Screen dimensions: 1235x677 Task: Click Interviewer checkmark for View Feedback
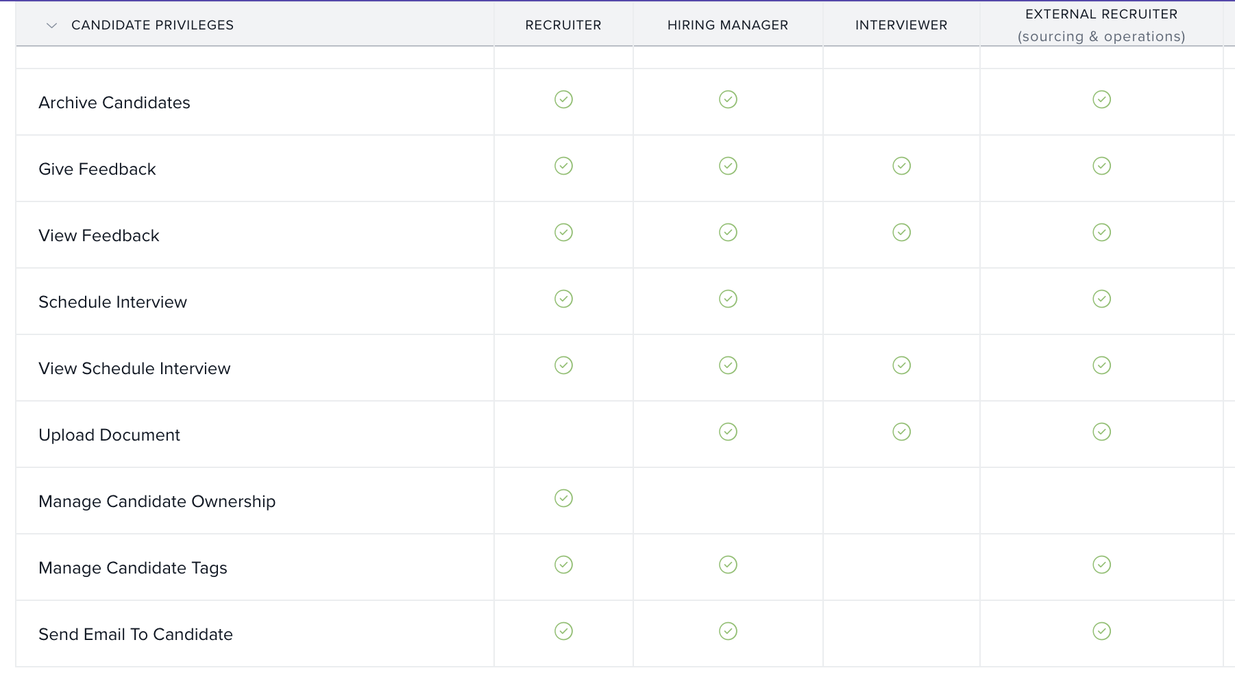(901, 232)
